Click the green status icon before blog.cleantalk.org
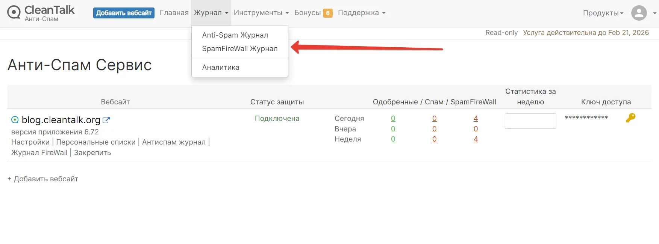The image size is (659, 244). [15, 120]
